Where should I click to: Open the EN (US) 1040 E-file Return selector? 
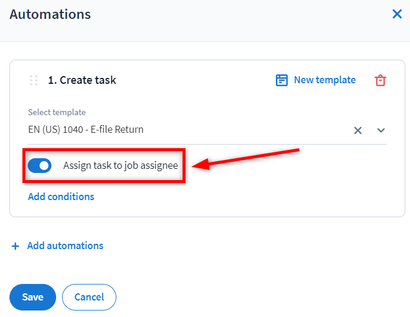pyautogui.click(x=177, y=130)
